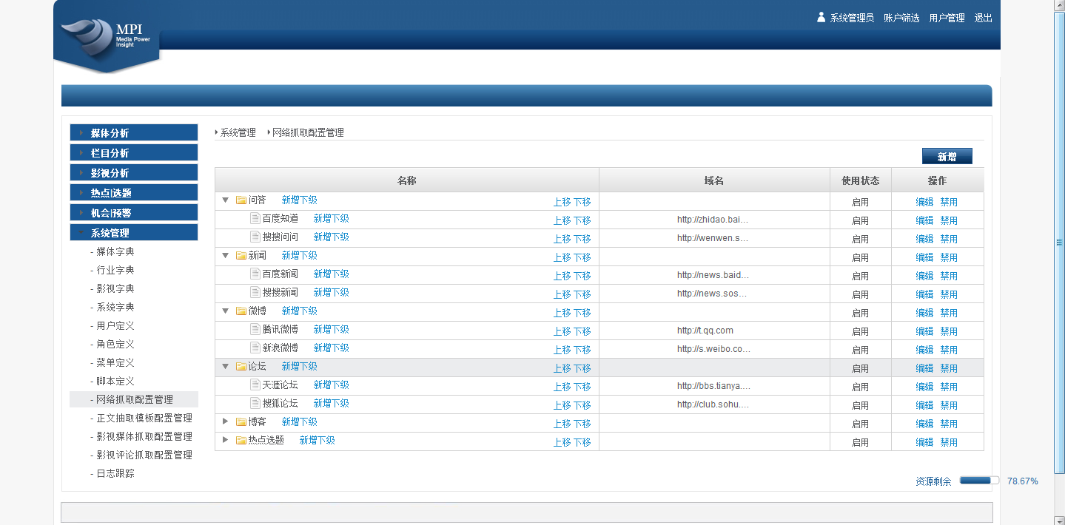Click the folder icon beside 博客
Screen dimensions: 1065x525
pos(241,422)
